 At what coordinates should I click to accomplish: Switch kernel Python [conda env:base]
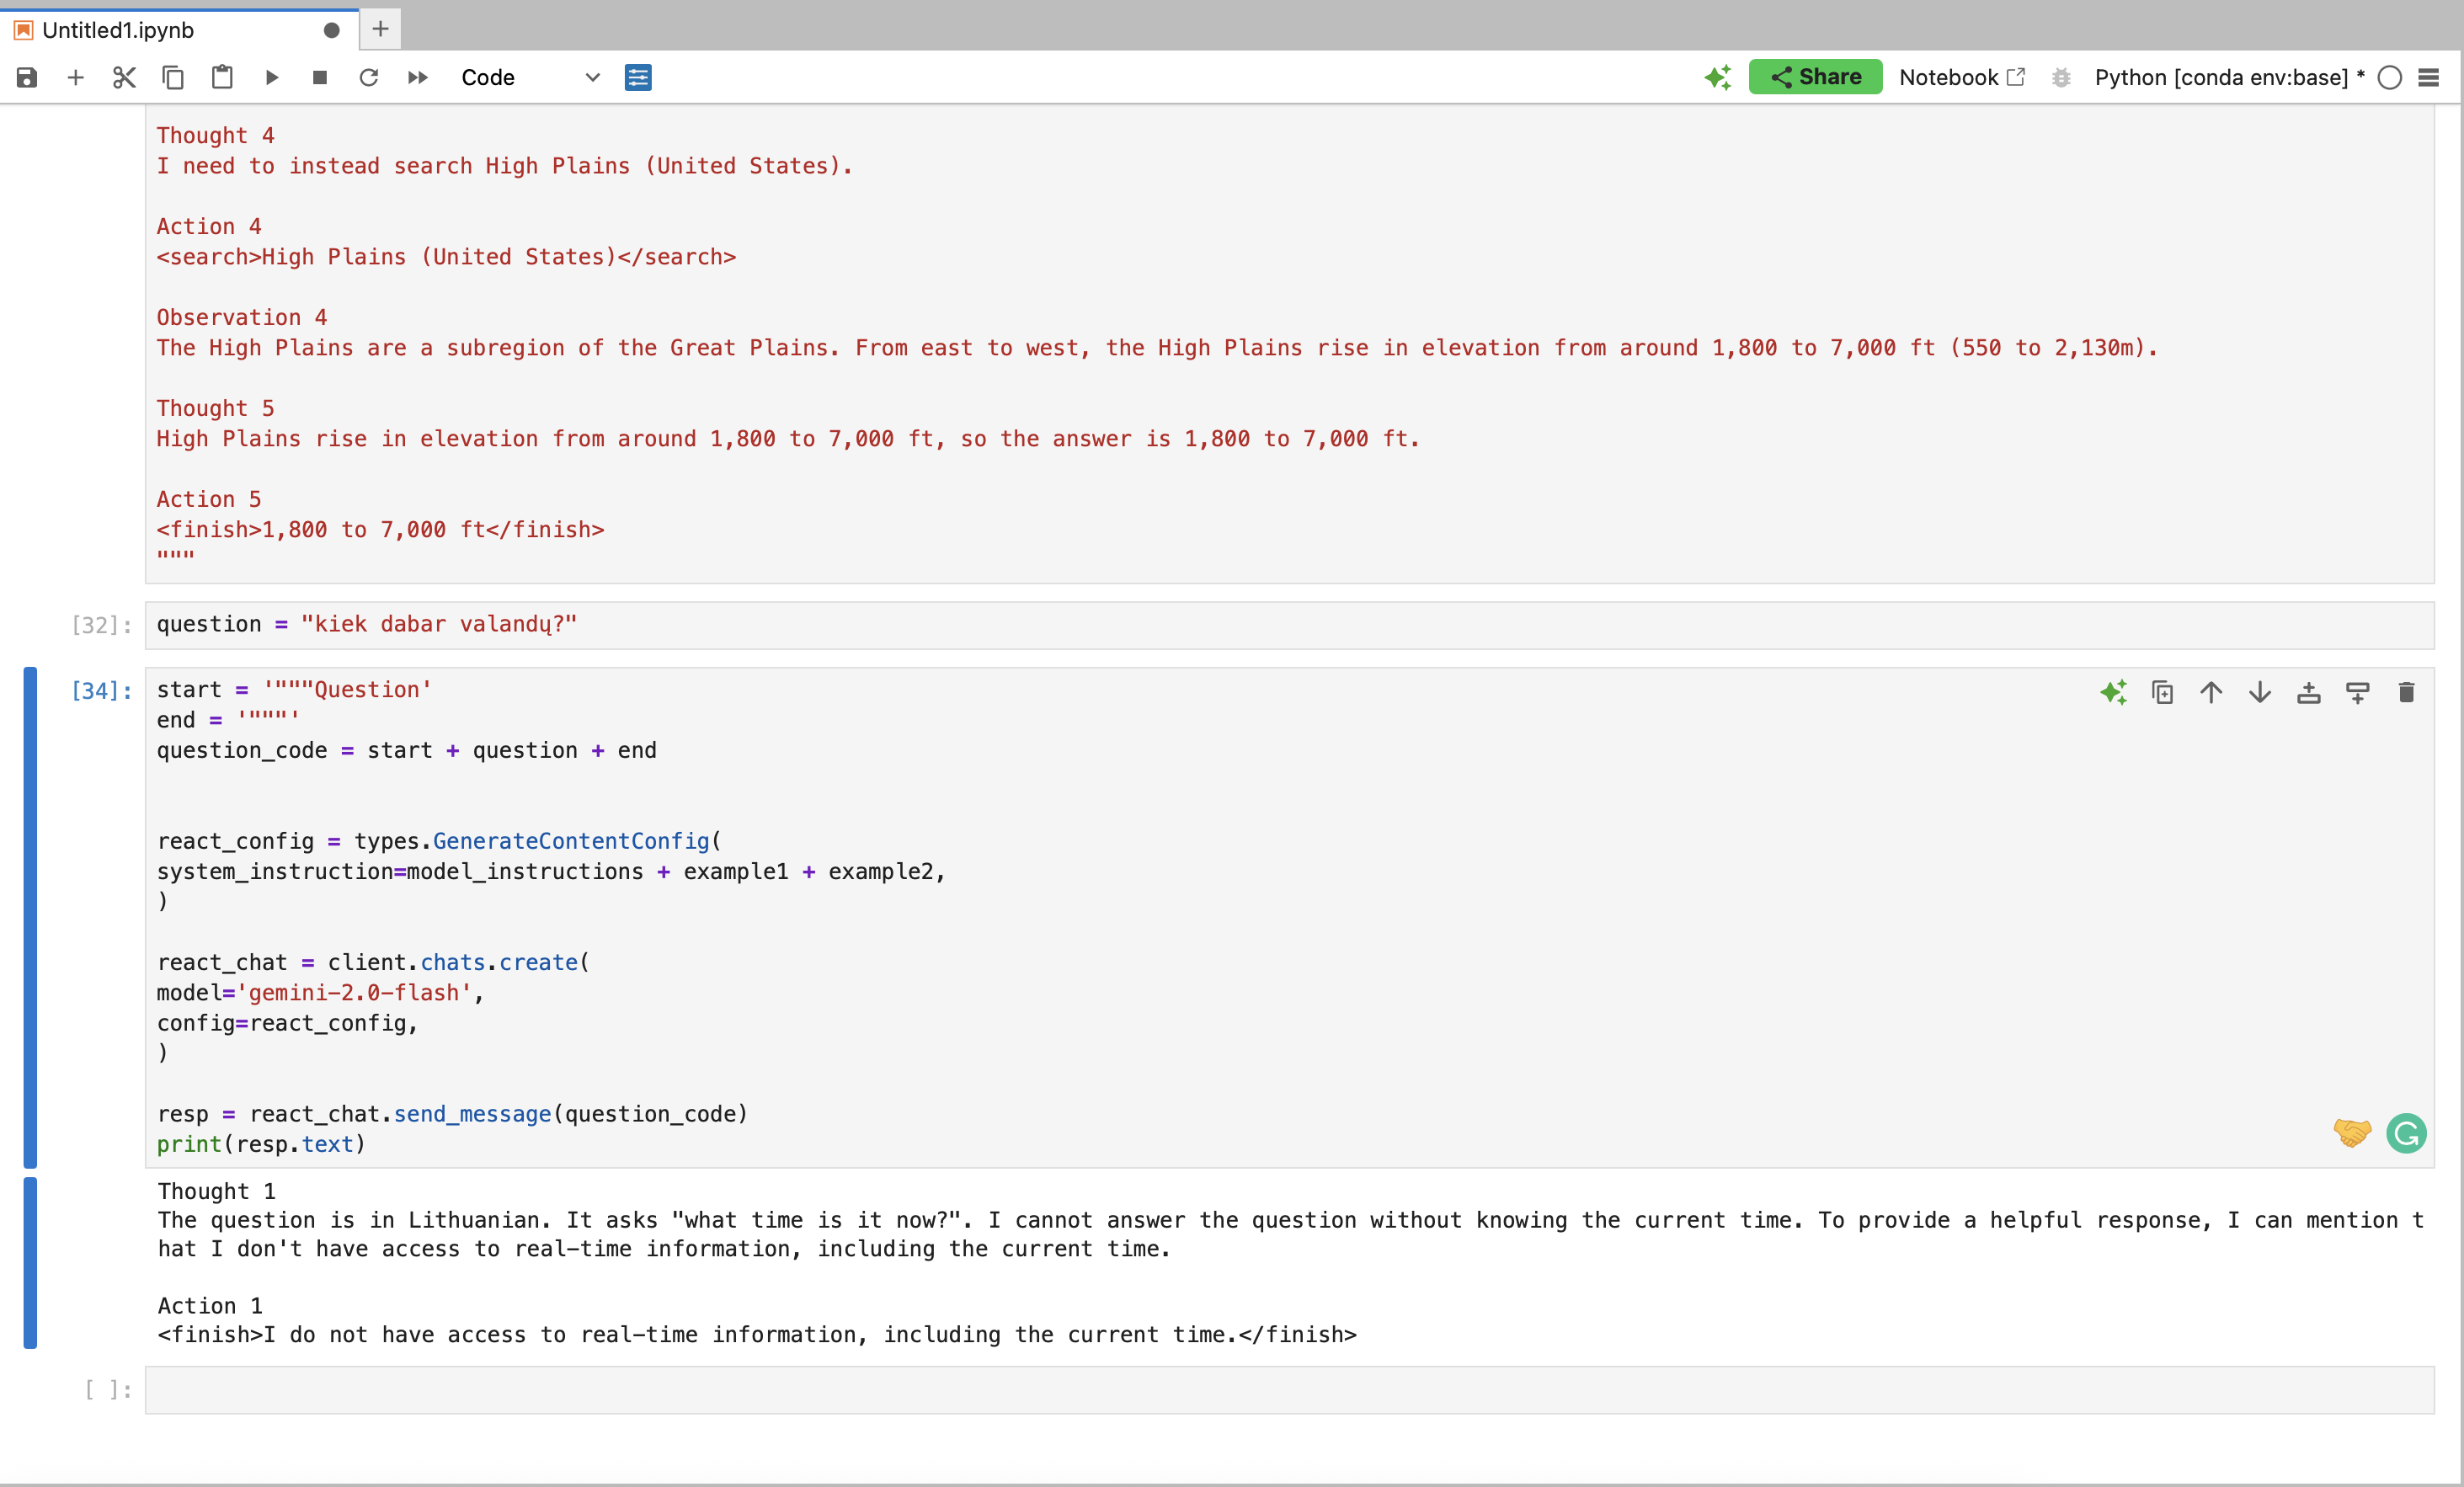tap(2229, 77)
